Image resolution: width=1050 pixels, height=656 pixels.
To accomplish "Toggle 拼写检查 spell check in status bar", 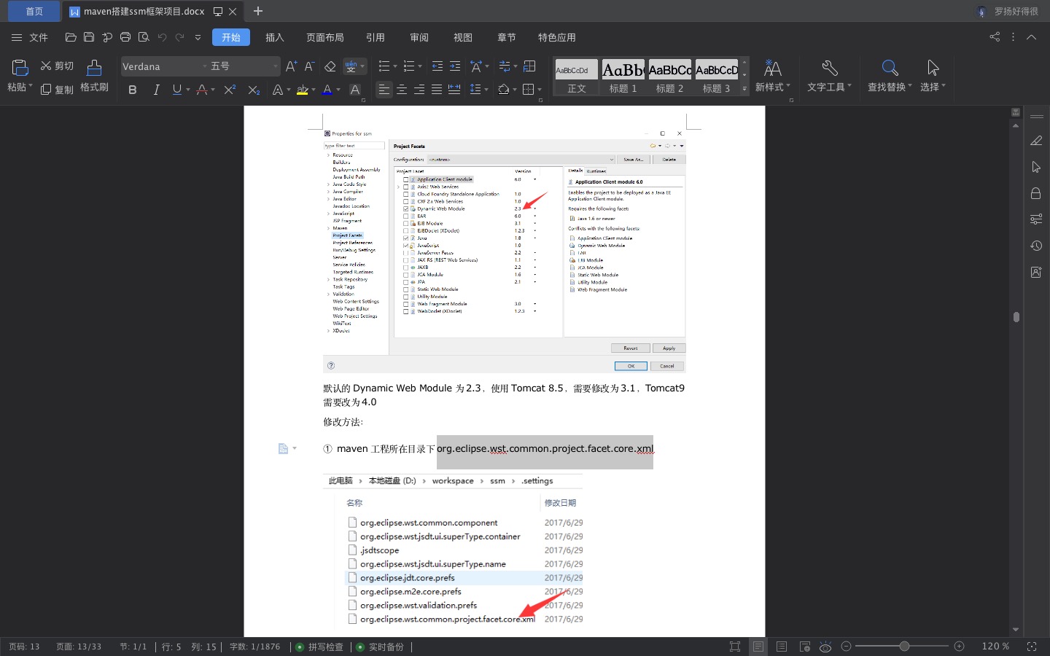I will coord(319,647).
